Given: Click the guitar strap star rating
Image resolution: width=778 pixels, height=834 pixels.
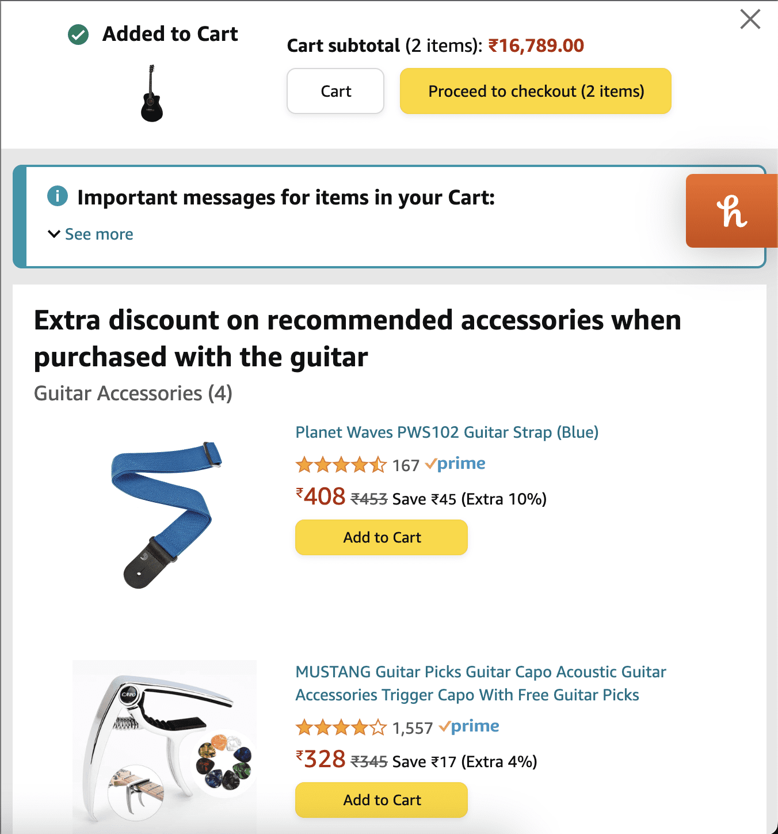Looking at the screenshot, I should [x=341, y=465].
